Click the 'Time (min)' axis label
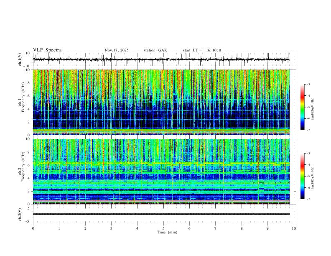The image size is (331, 256). [167, 232]
